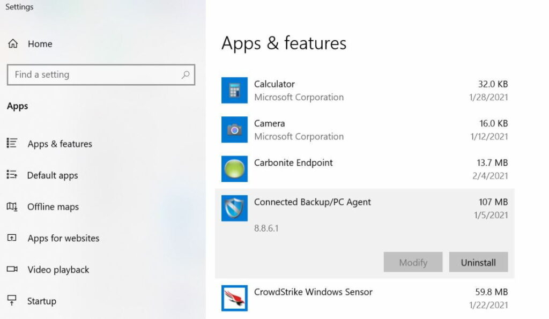This screenshot has height=319, width=549.
Task: Open Startup settings
Action: tap(41, 301)
